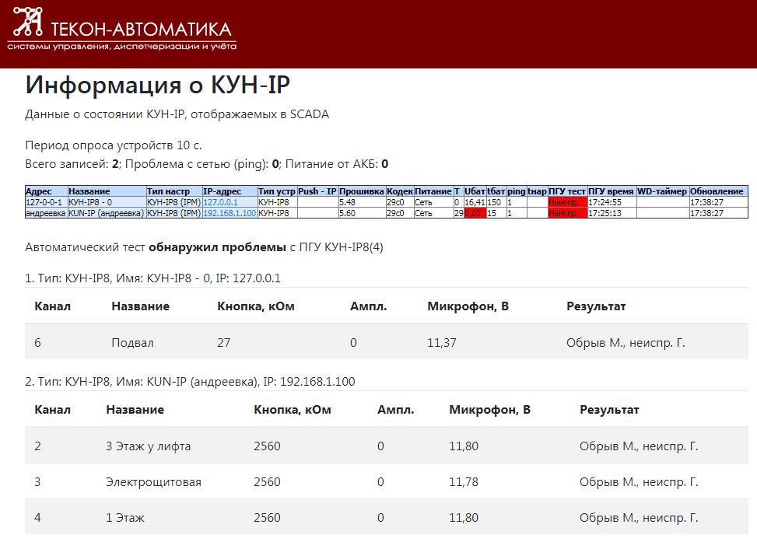Select the 3 Этаж у лифта row
The height and width of the screenshot is (549, 757).
click(148, 446)
